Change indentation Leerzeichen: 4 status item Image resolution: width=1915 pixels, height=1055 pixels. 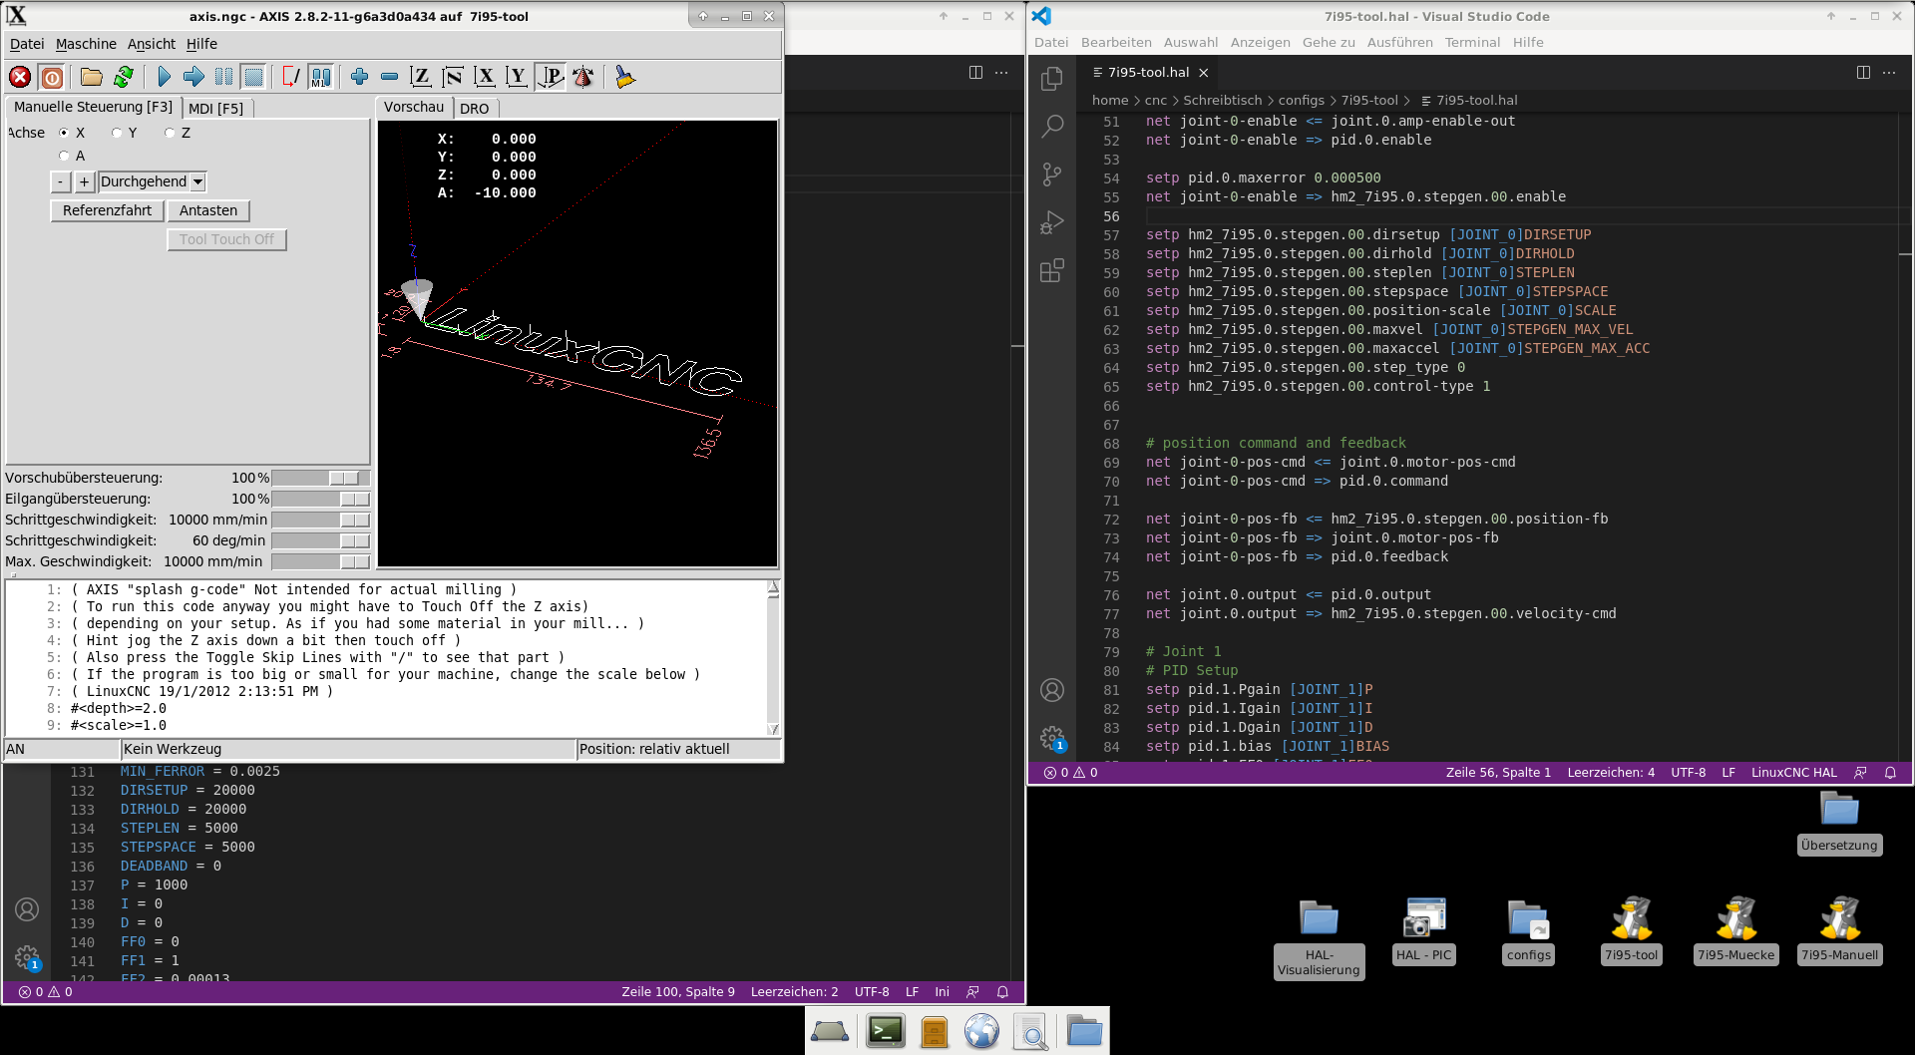1610,773
